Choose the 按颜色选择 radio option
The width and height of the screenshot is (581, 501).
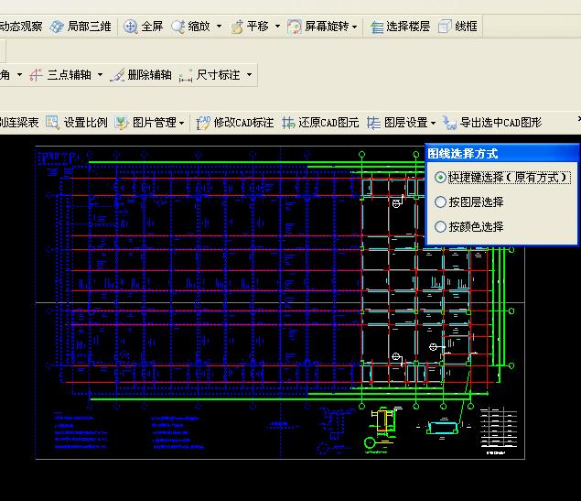click(469, 226)
